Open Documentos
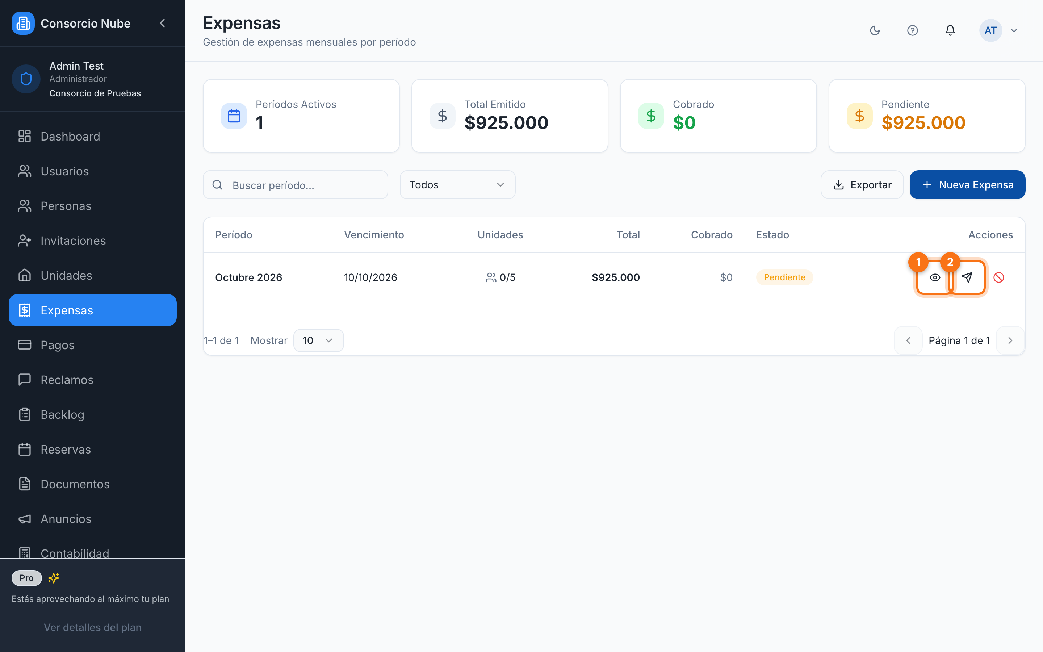This screenshot has width=1043, height=652. tap(93, 484)
